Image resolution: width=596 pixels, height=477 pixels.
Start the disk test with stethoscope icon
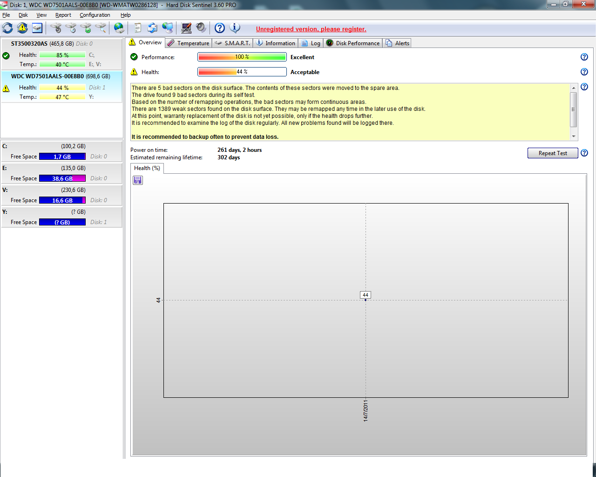tap(56, 28)
